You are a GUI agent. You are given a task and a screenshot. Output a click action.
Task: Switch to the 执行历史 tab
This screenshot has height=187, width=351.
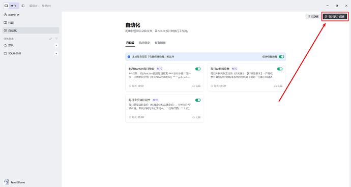click(x=144, y=43)
